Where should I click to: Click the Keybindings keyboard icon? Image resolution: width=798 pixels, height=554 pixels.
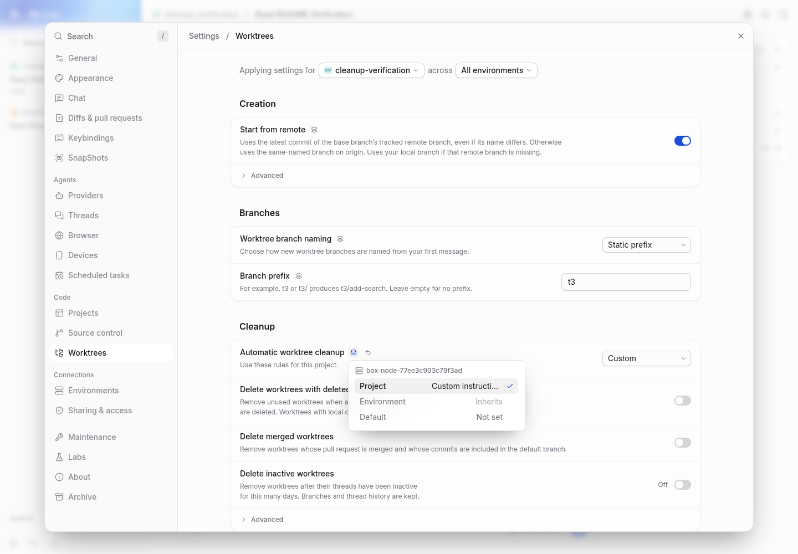pyautogui.click(x=59, y=138)
